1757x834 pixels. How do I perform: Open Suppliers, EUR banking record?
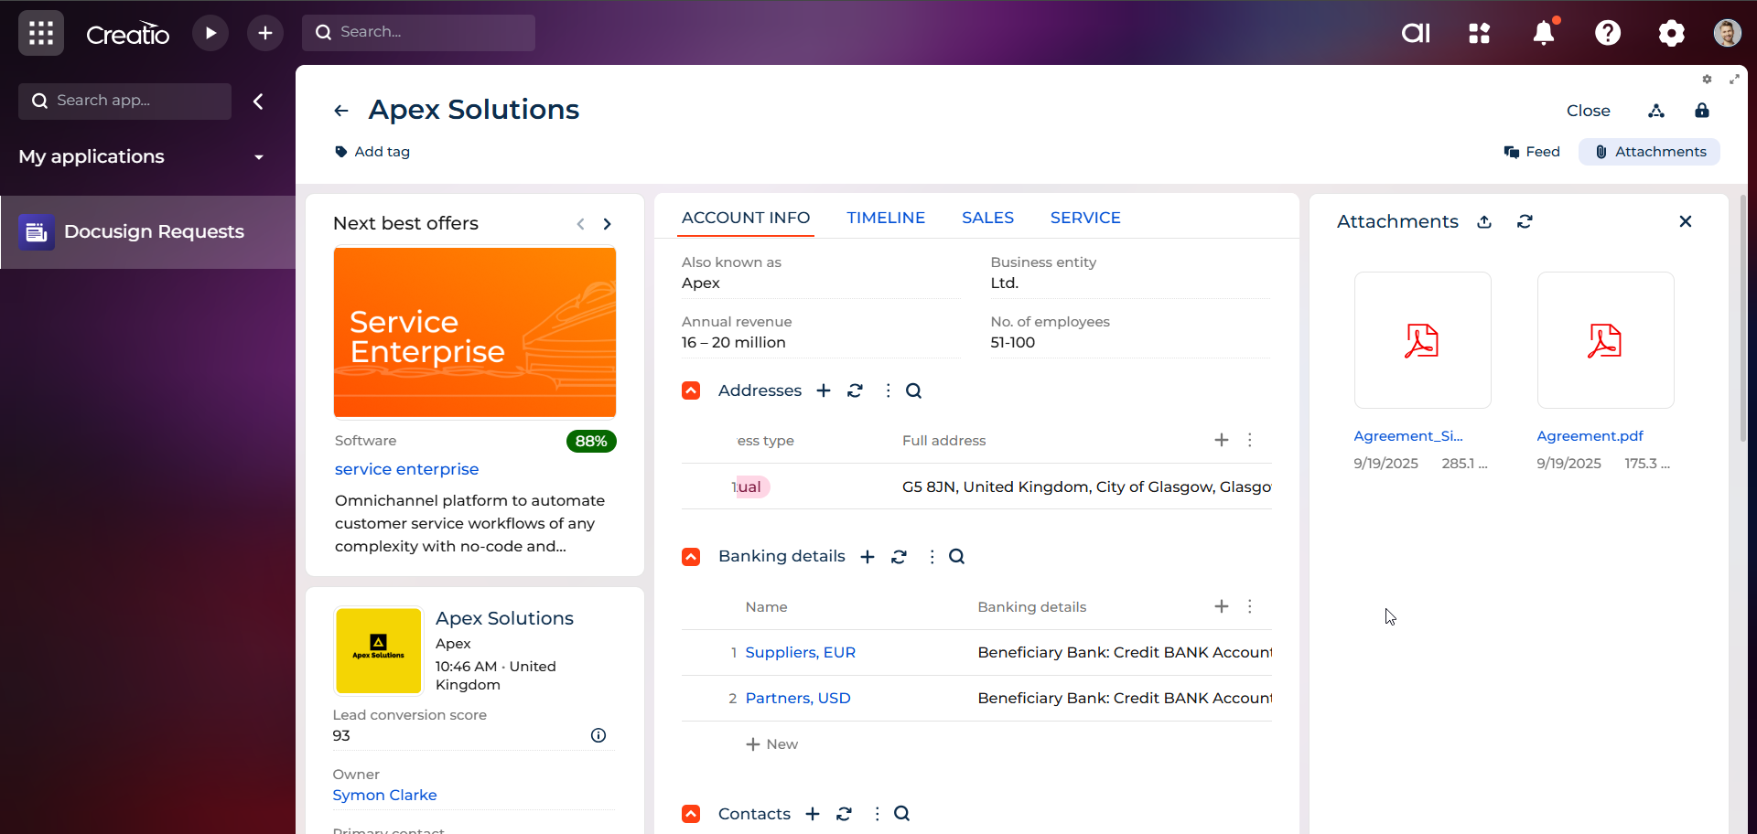[x=800, y=653]
